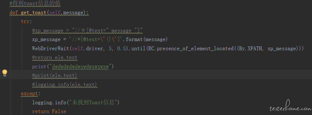The image size is (312, 115).
Task: Click the #logging.info(ele.text) comment
Action: 65,85
